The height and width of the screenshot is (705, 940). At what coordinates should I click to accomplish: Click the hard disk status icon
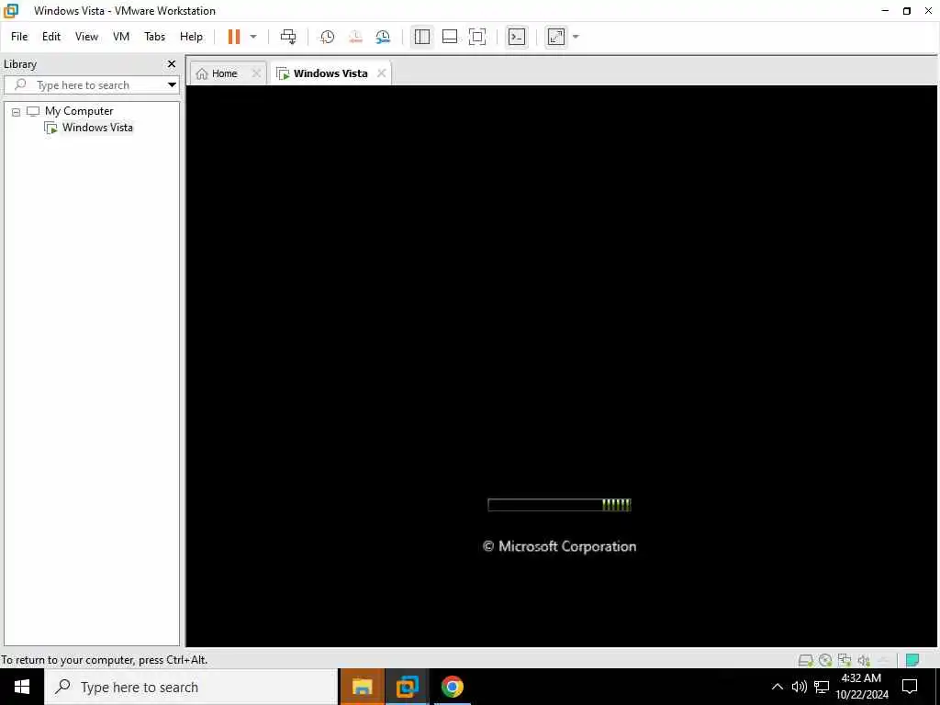point(806,660)
